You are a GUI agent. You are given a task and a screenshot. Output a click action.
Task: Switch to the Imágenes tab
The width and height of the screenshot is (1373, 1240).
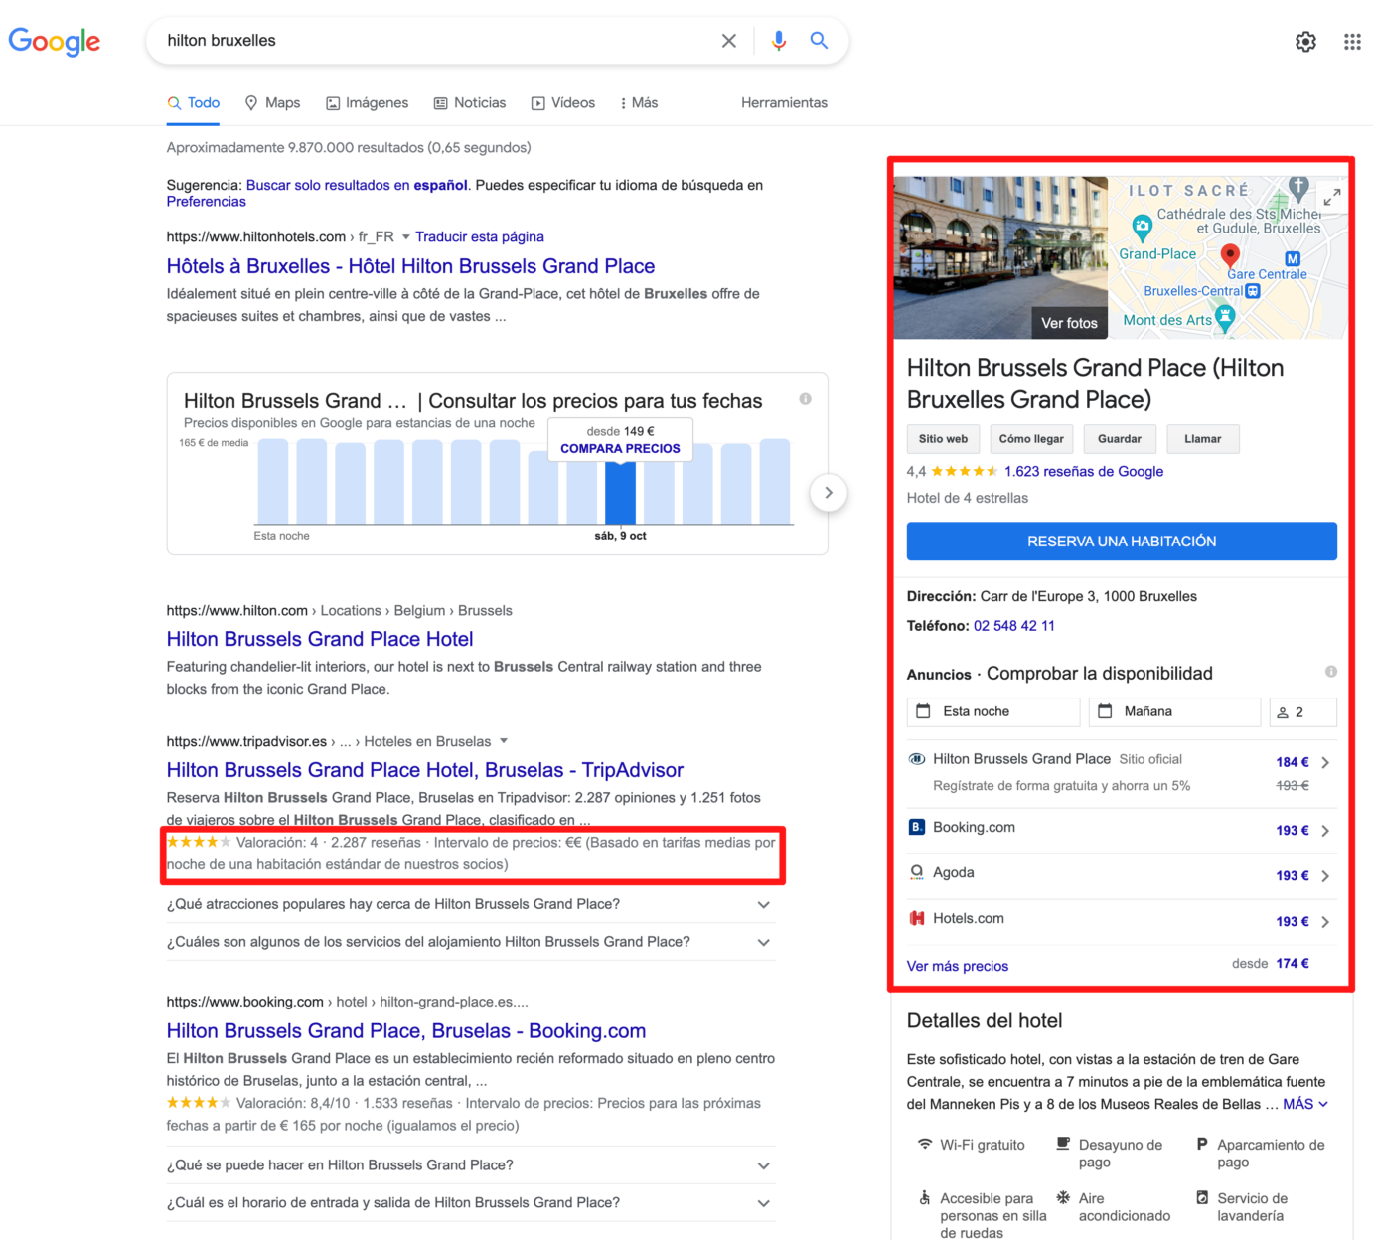(x=367, y=103)
